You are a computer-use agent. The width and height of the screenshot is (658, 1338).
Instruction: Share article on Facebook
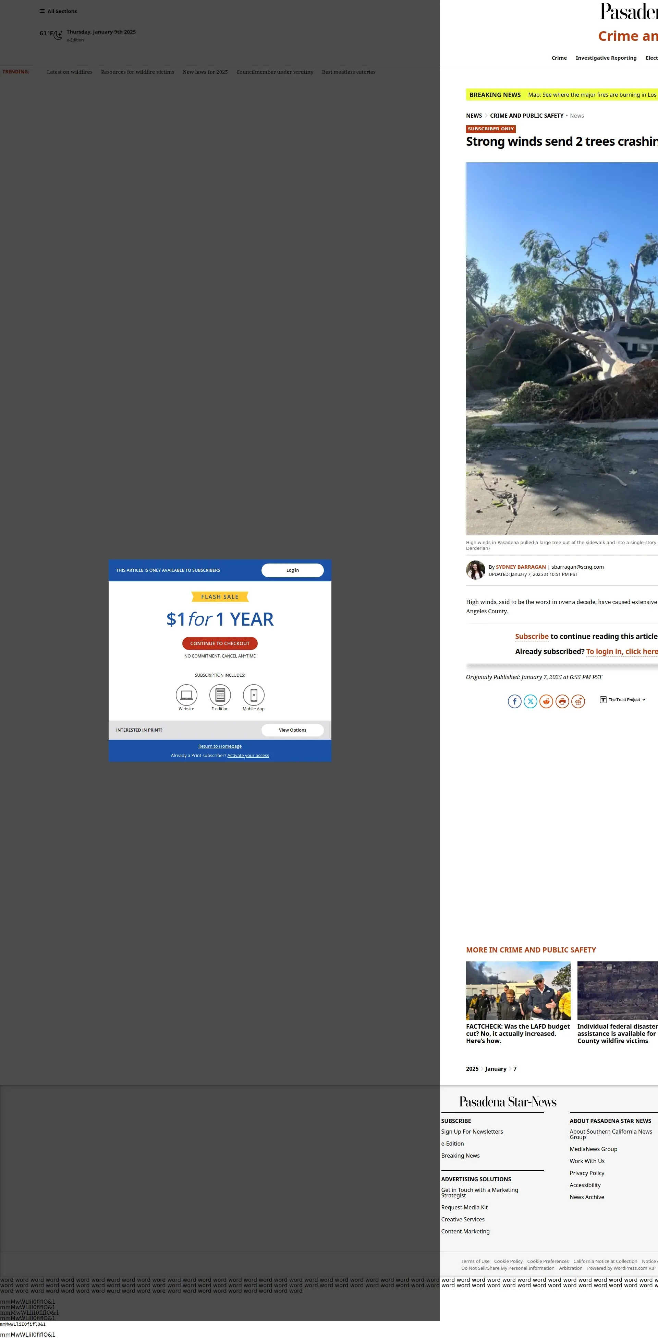pos(514,701)
